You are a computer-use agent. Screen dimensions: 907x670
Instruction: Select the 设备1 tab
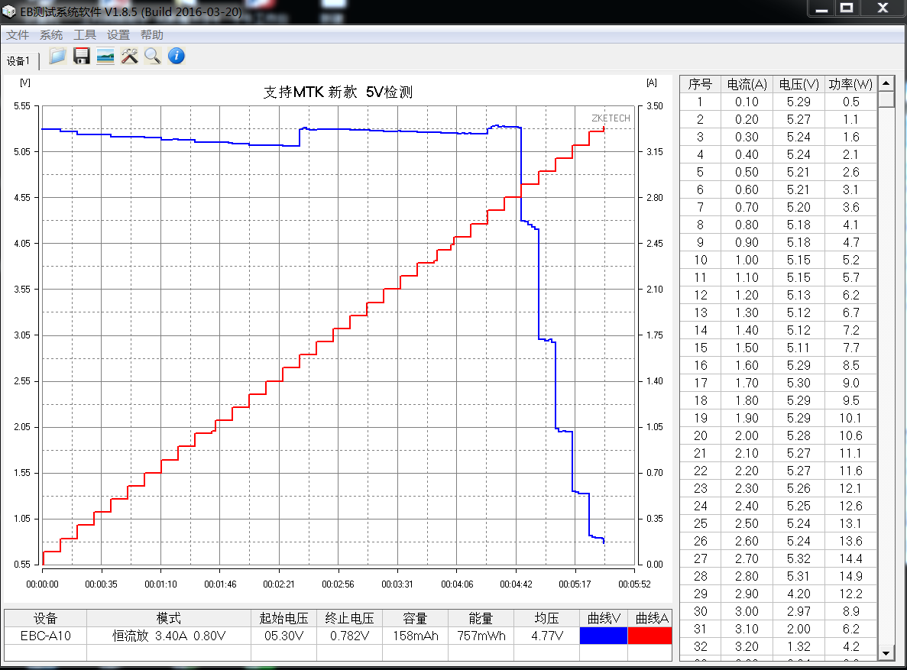coord(17,61)
